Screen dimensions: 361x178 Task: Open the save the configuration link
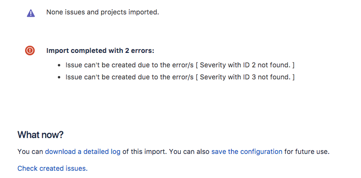pyautogui.click(x=247, y=152)
